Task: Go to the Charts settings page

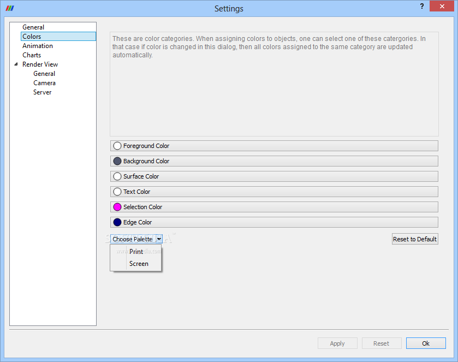Action: 32,55
